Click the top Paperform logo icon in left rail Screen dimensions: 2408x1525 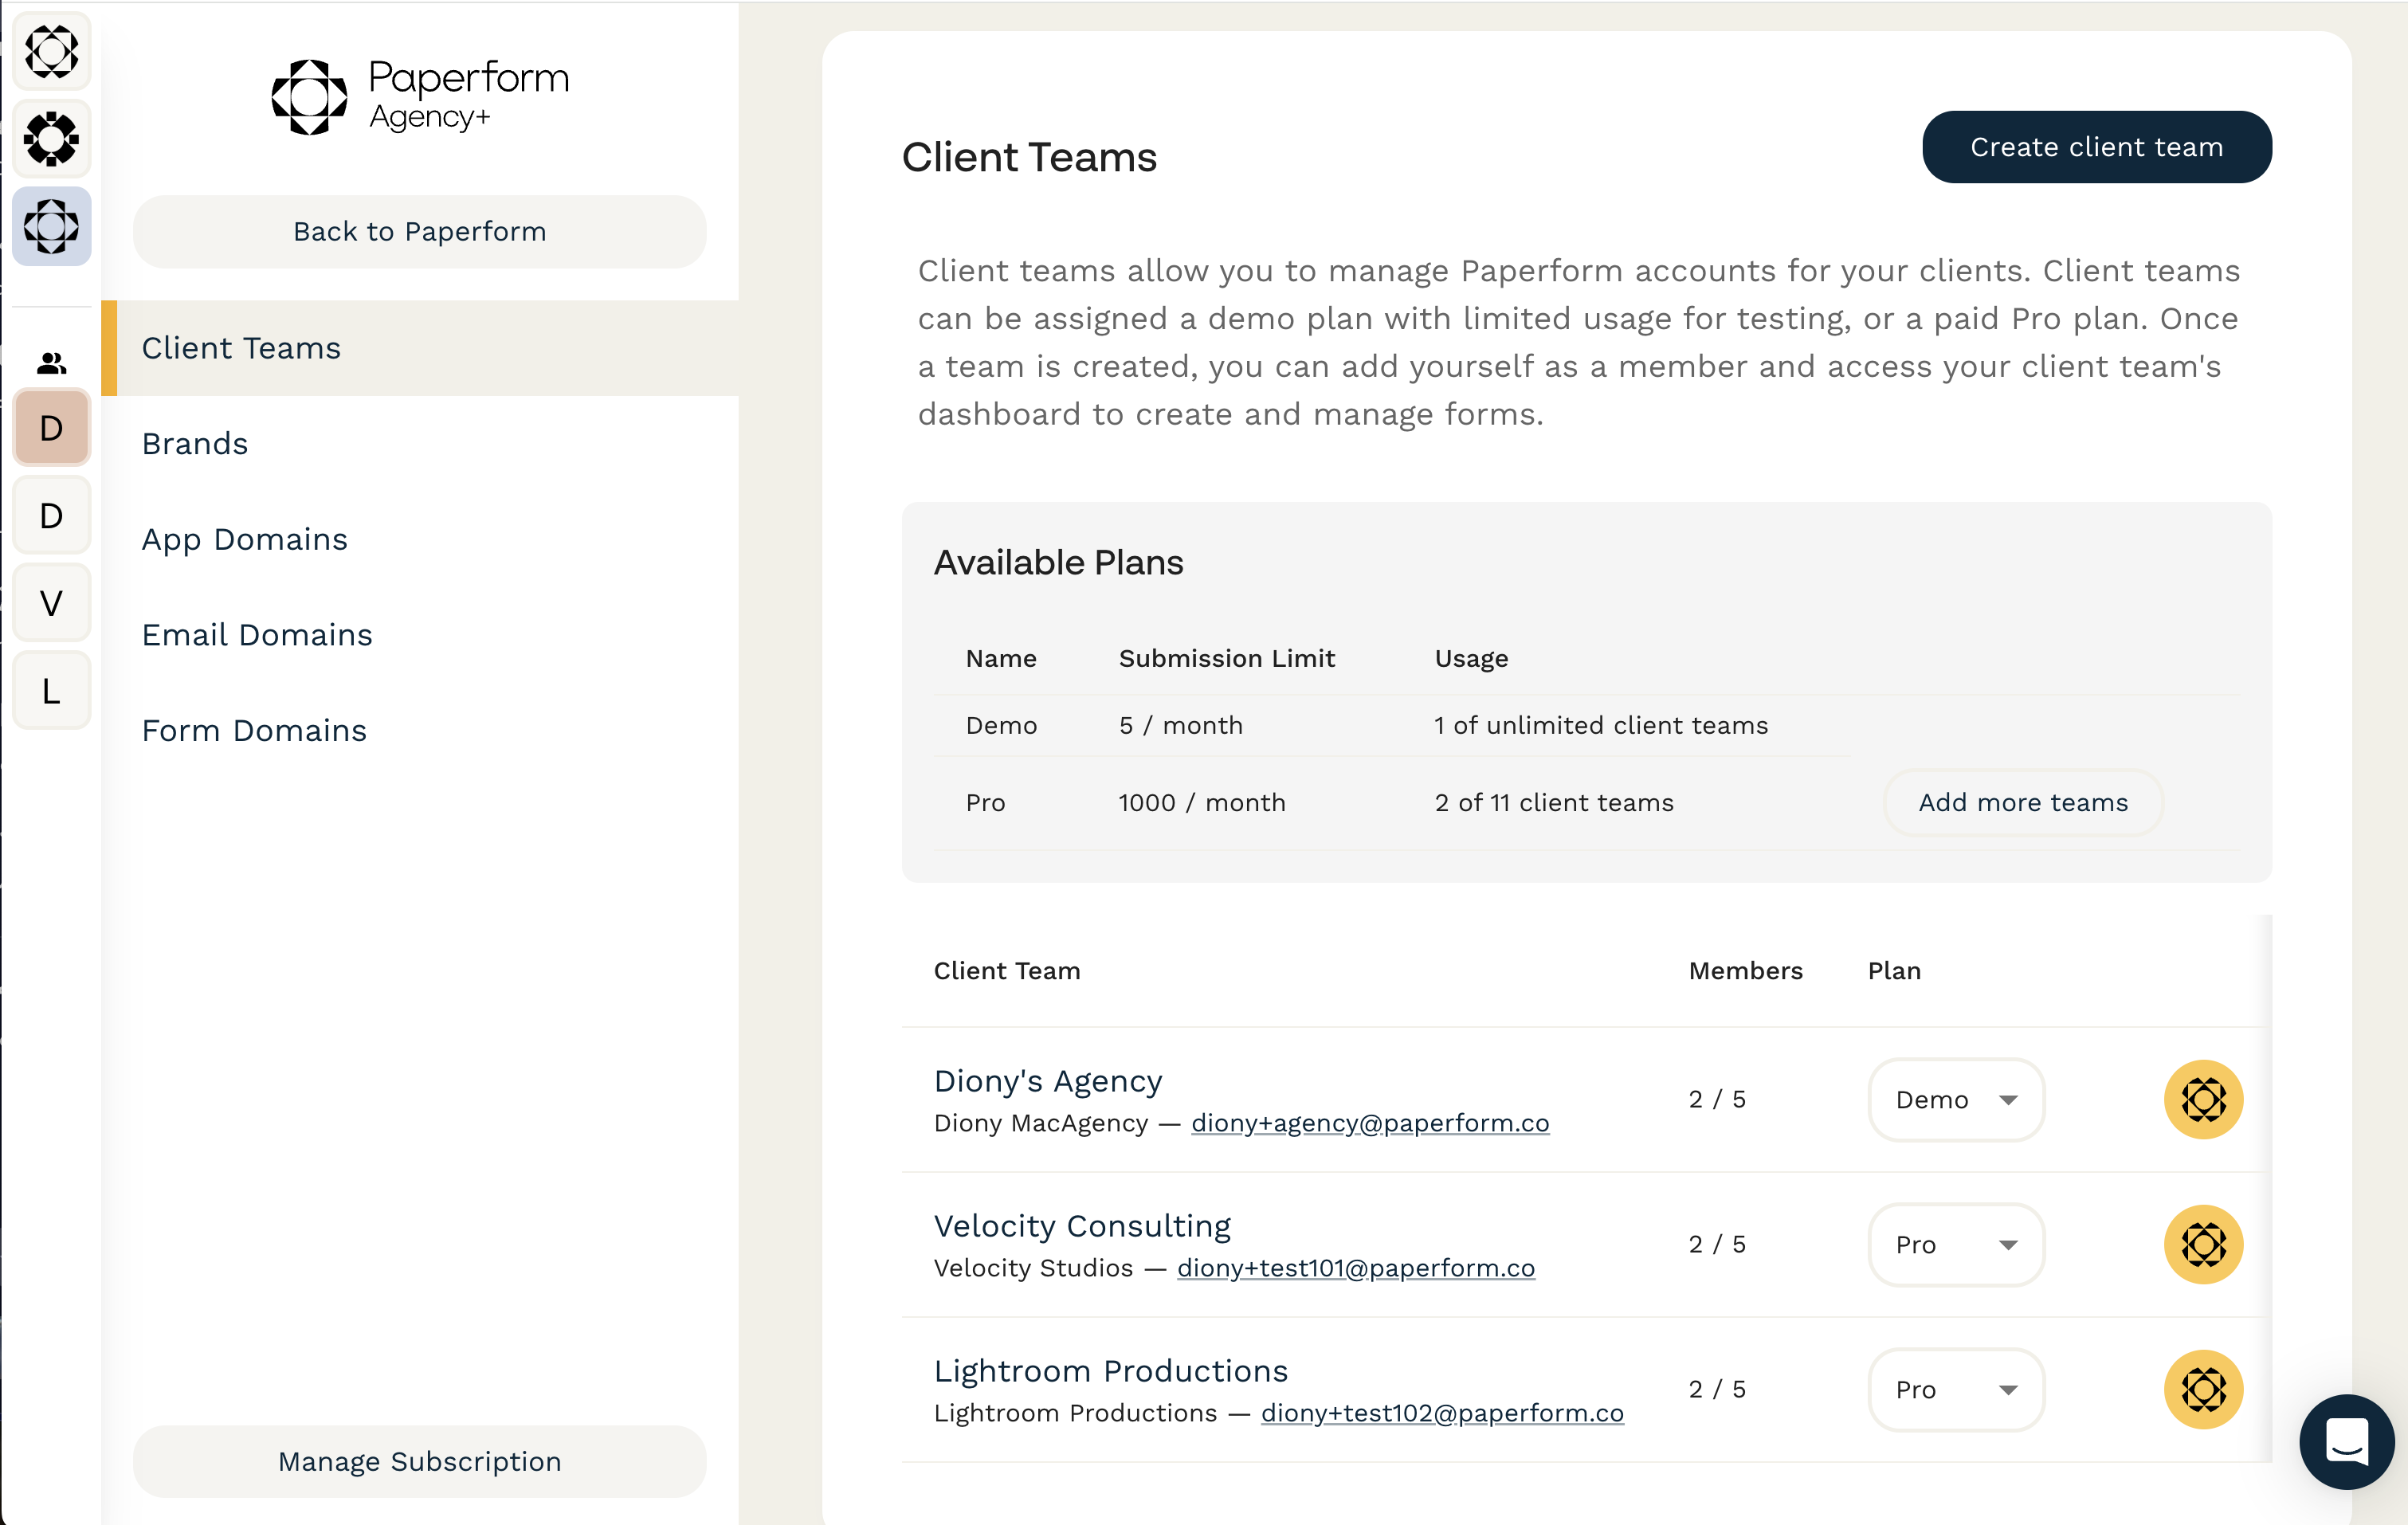pos(51,52)
